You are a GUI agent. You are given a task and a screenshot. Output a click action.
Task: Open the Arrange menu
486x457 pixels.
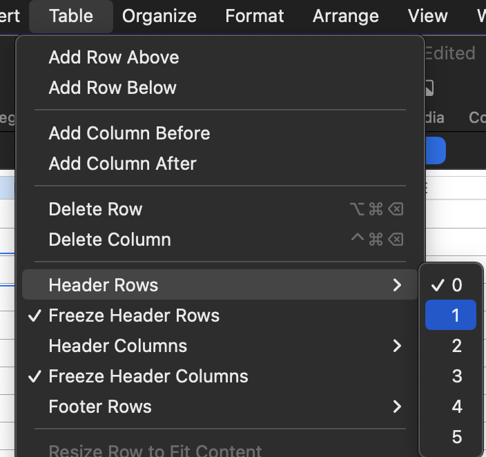click(346, 16)
